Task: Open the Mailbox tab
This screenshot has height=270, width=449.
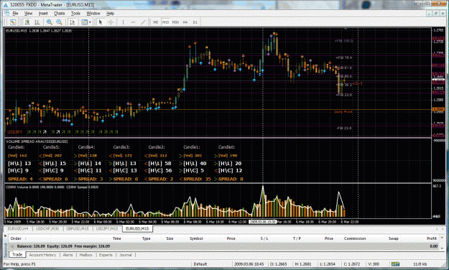Action: click(x=86, y=255)
